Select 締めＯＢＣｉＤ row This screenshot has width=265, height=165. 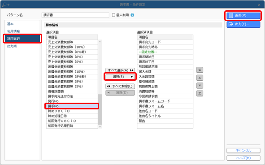click(72, 111)
